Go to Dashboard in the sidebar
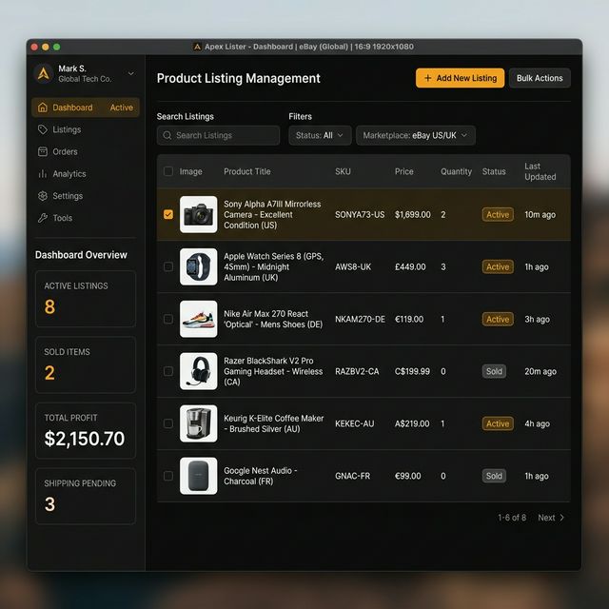 pos(86,108)
